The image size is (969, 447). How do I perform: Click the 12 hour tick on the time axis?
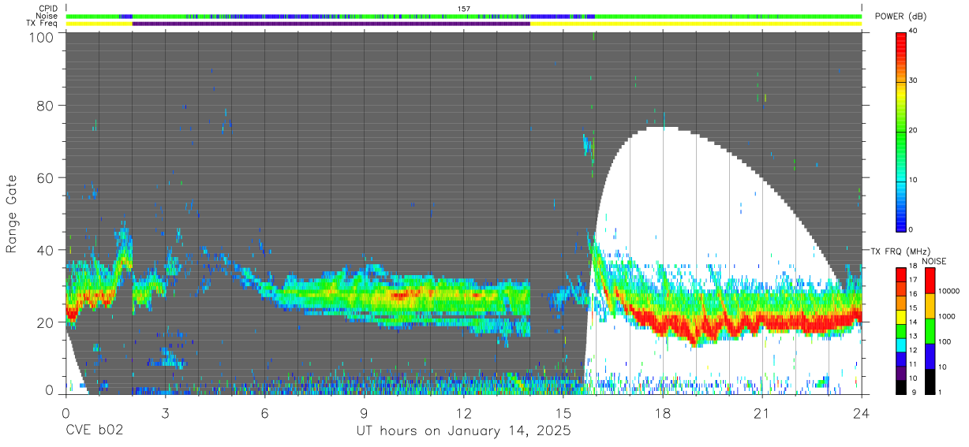464,412
